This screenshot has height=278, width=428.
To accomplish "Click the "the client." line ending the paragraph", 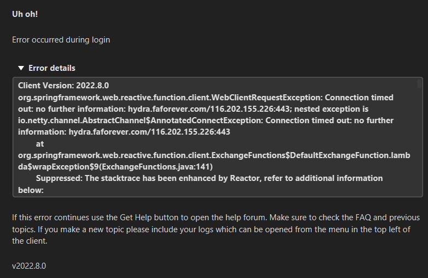I will pos(30,241).
